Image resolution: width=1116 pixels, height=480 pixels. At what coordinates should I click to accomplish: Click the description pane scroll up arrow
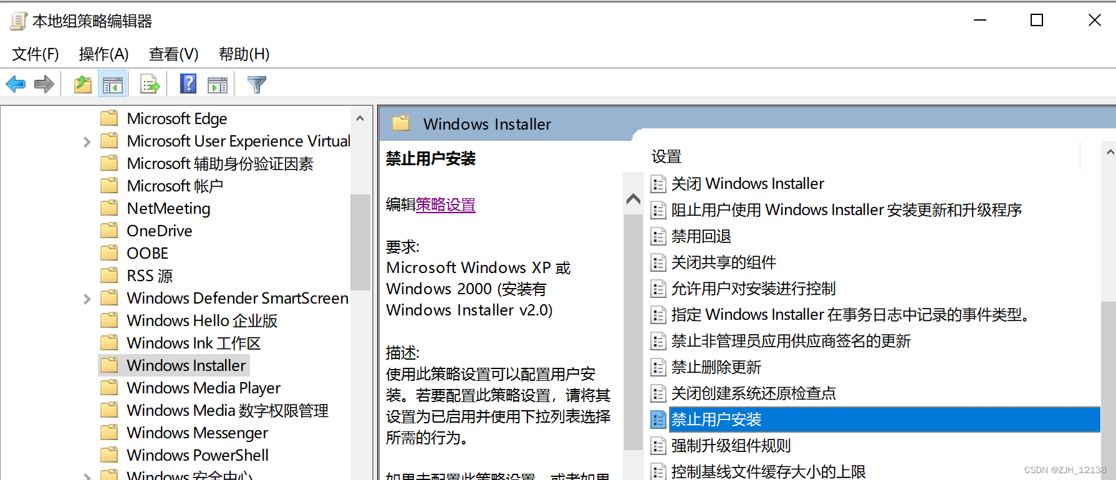click(x=633, y=199)
